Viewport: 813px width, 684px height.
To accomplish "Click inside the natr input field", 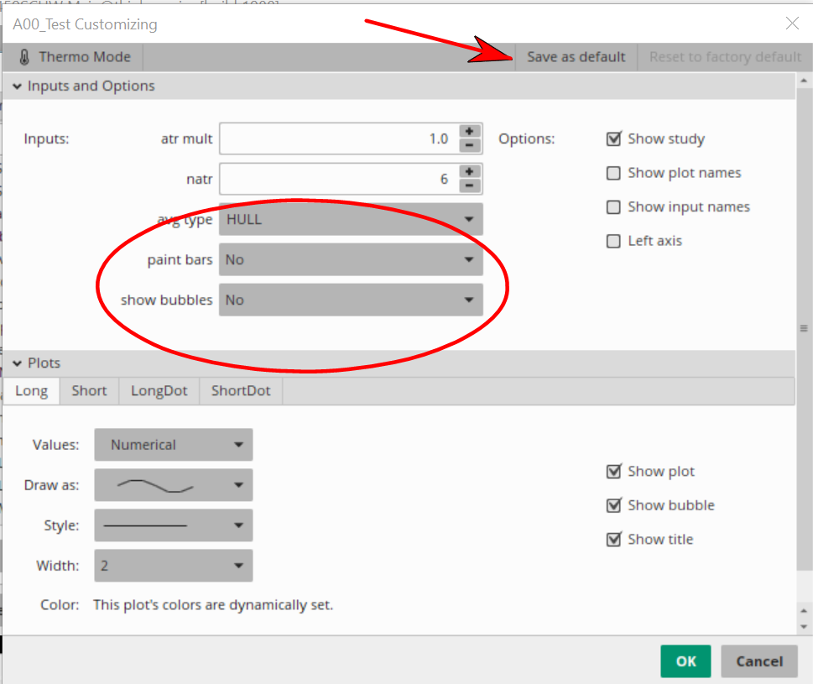I will (x=336, y=179).
